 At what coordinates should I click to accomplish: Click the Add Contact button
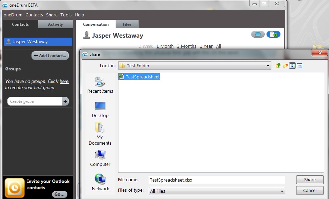click(x=50, y=55)
